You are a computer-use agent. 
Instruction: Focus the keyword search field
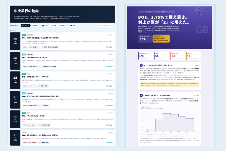105,26
